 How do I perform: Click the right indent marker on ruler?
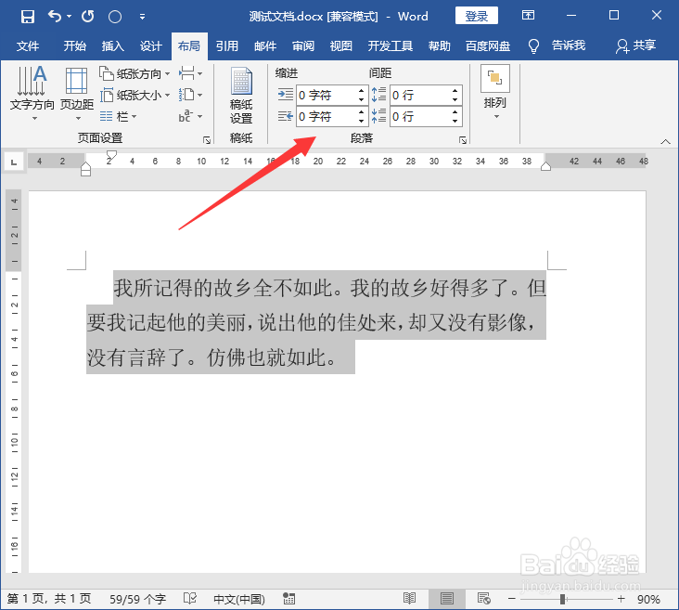[545, 166]
